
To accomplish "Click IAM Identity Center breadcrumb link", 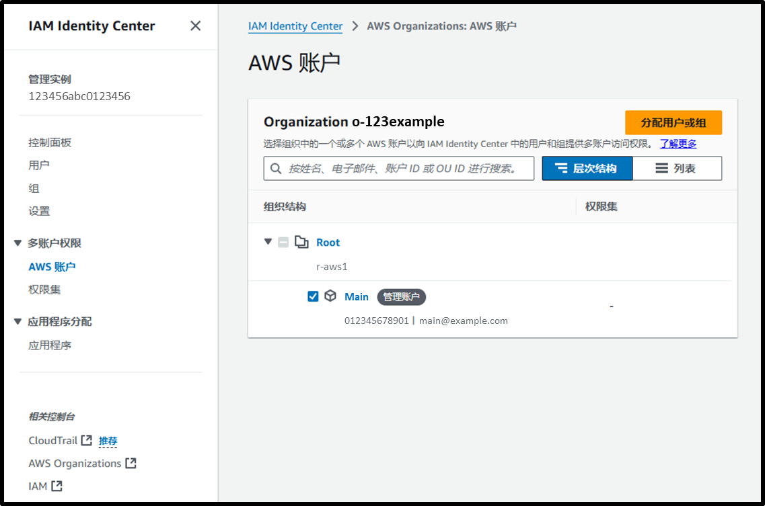I will point(295,26).
